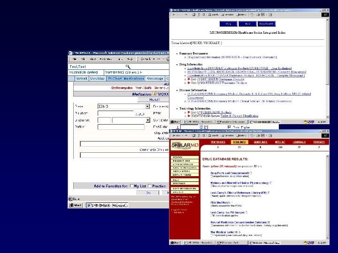Open the Dispense unit dropdown
338x253 pixels.
[x=148, y=120]
